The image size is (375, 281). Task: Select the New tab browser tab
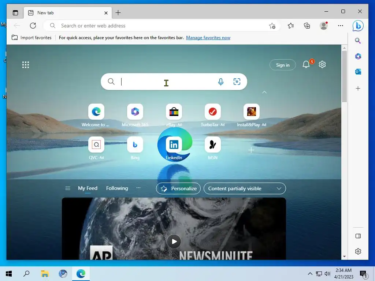click(x=67, y=13)
